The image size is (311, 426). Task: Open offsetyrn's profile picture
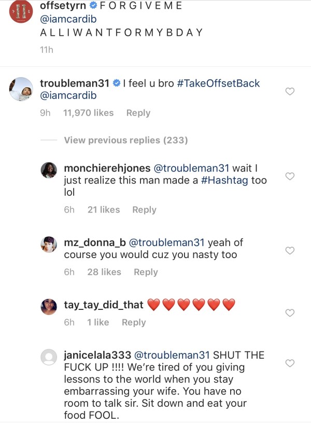[21, 15]
